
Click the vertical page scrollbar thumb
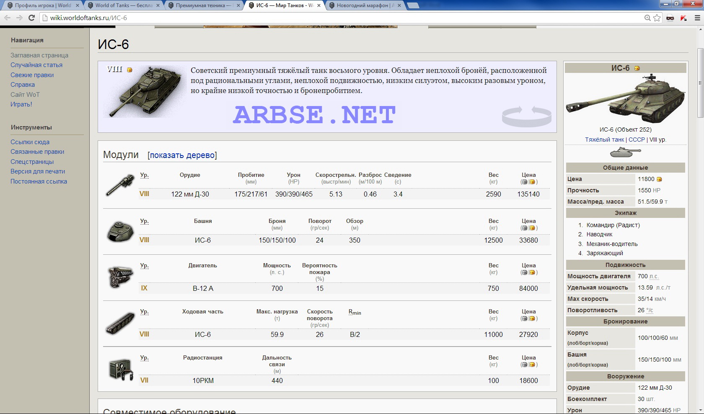(x=700, y=83)
